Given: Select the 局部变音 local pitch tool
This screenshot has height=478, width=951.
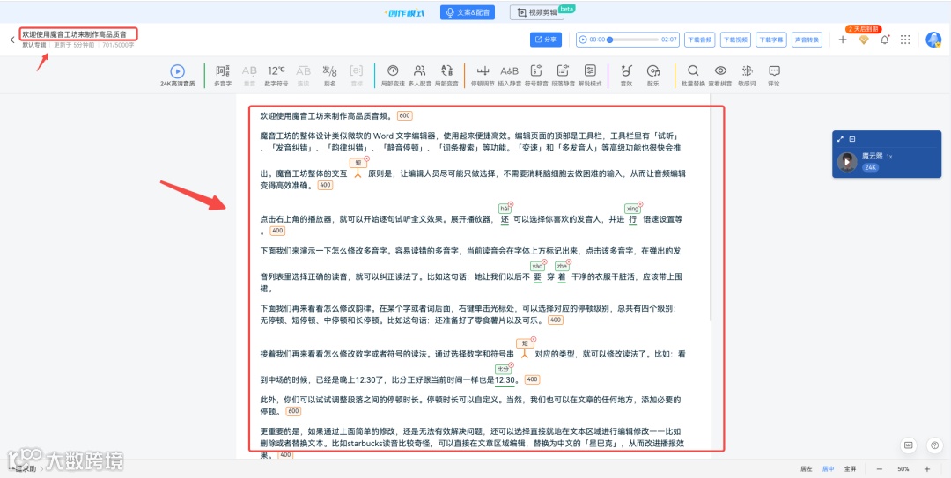Looking at the screenshot, I should click(x=446, y=76).
